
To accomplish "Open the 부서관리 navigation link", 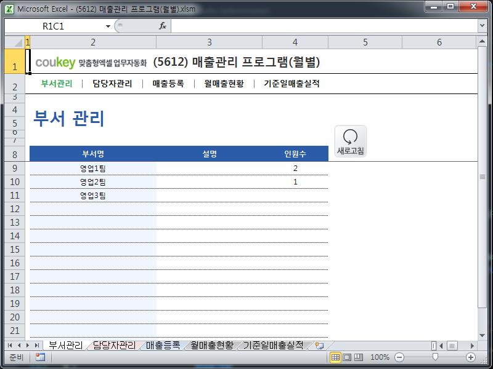I will [x=57, y=84].
